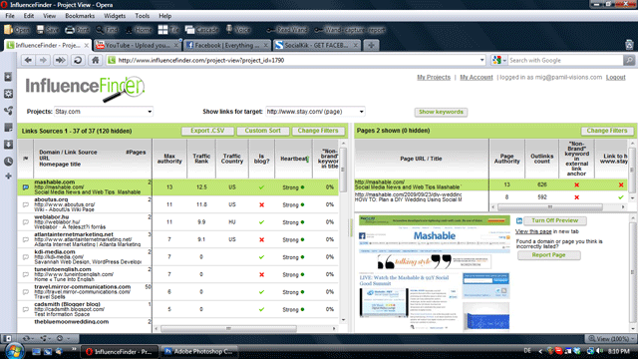This screenshot has width=638, height=359.
Task: Click the View this page link
Action: pos(533,231)
